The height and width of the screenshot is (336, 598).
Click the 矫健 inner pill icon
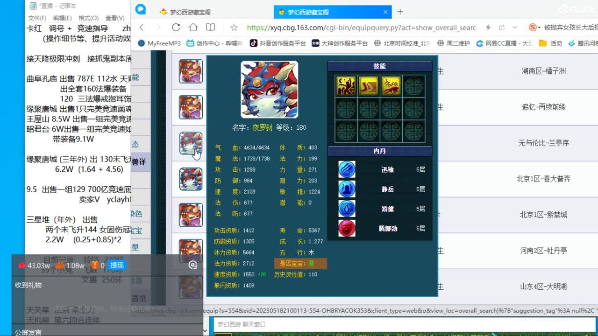coord(347,209)
